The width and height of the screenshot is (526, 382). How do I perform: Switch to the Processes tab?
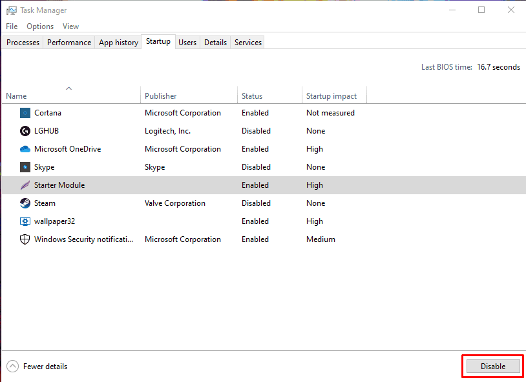(x=23, y=43)
